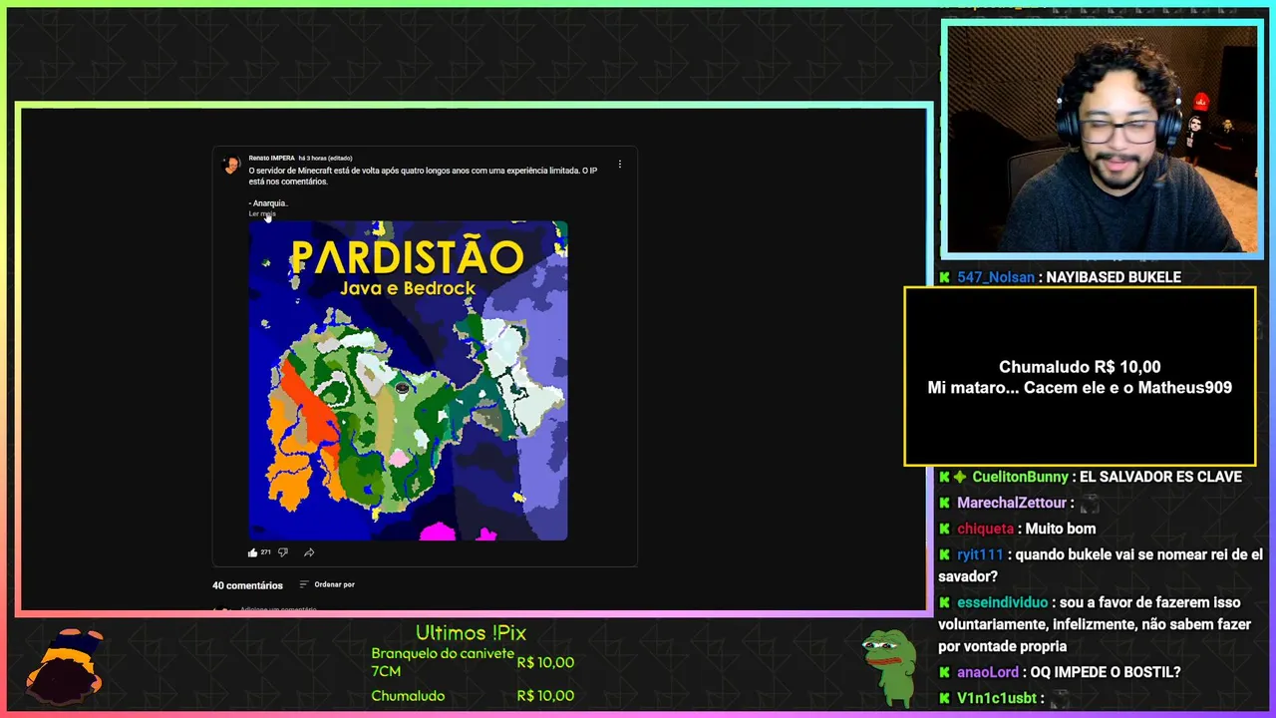The height and width of the screenshot is (718, 1276).
Task: Click the 'Ultimos !Pix' heading
Action: pyautogui.click(x=471, y=633)
